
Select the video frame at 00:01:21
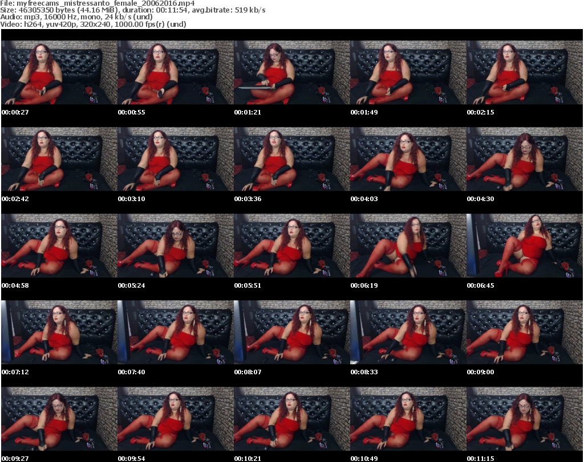(291, 72)
